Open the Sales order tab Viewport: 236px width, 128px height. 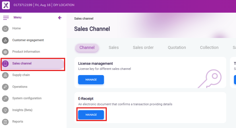pyautogui.click(x=143, y=48)
